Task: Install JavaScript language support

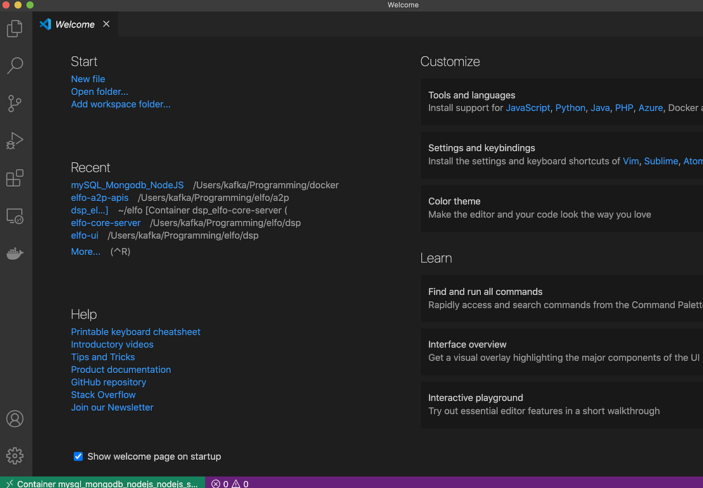Action: coord(528,108)
